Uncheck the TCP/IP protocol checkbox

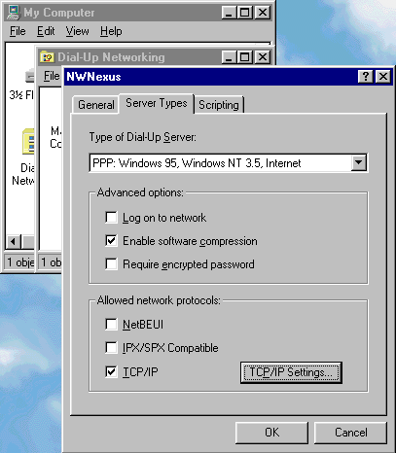tap(111, 371)
